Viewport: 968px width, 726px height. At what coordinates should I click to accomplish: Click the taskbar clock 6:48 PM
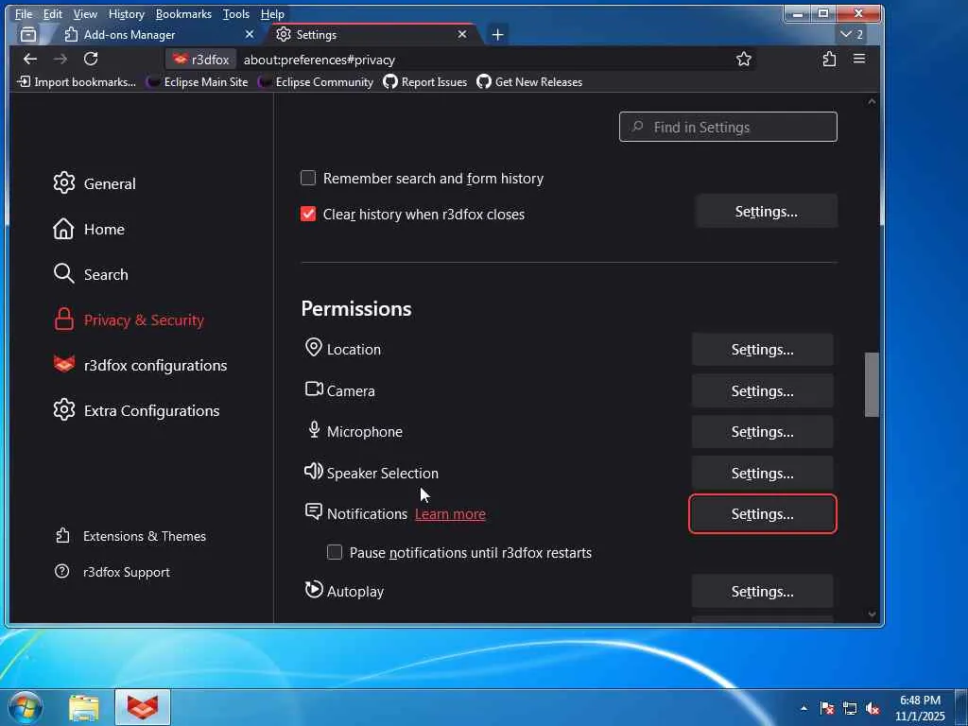tap(920, 708)
